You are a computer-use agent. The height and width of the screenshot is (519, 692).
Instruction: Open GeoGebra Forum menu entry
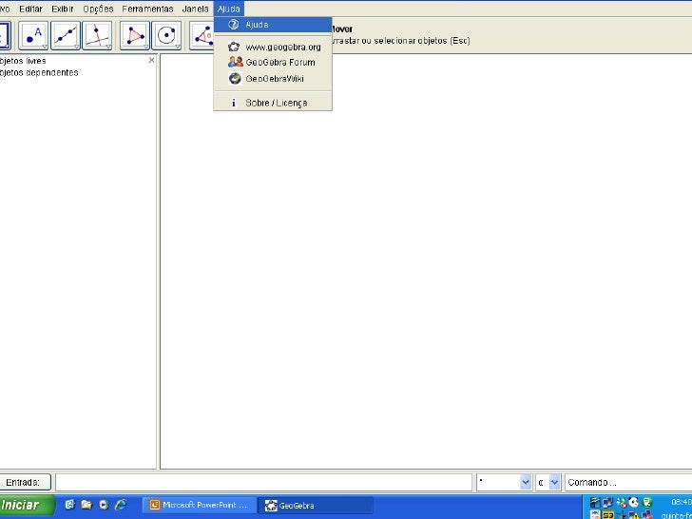click(x=273, y=62)
